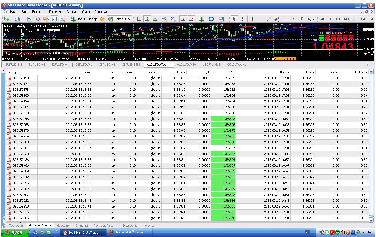Open the Справка menu
376x237 pixels.
(x=101, y=12)
